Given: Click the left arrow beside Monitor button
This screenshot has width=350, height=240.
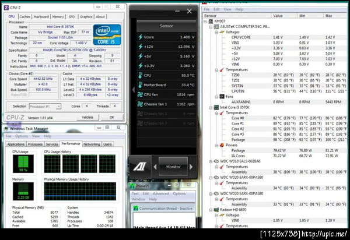Looking at the screenshot, I should [x=155, y=167].
